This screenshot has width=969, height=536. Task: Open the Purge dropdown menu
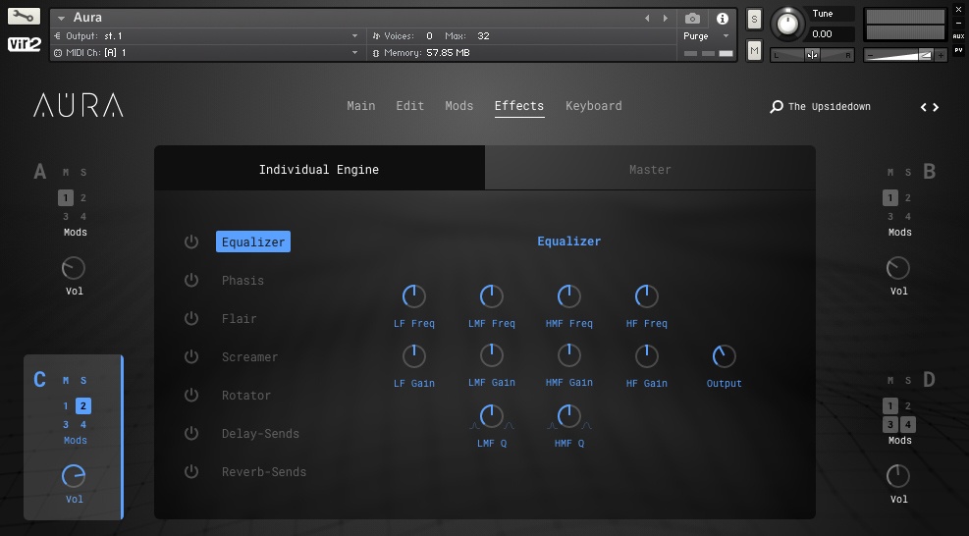(x=706, y=36)
